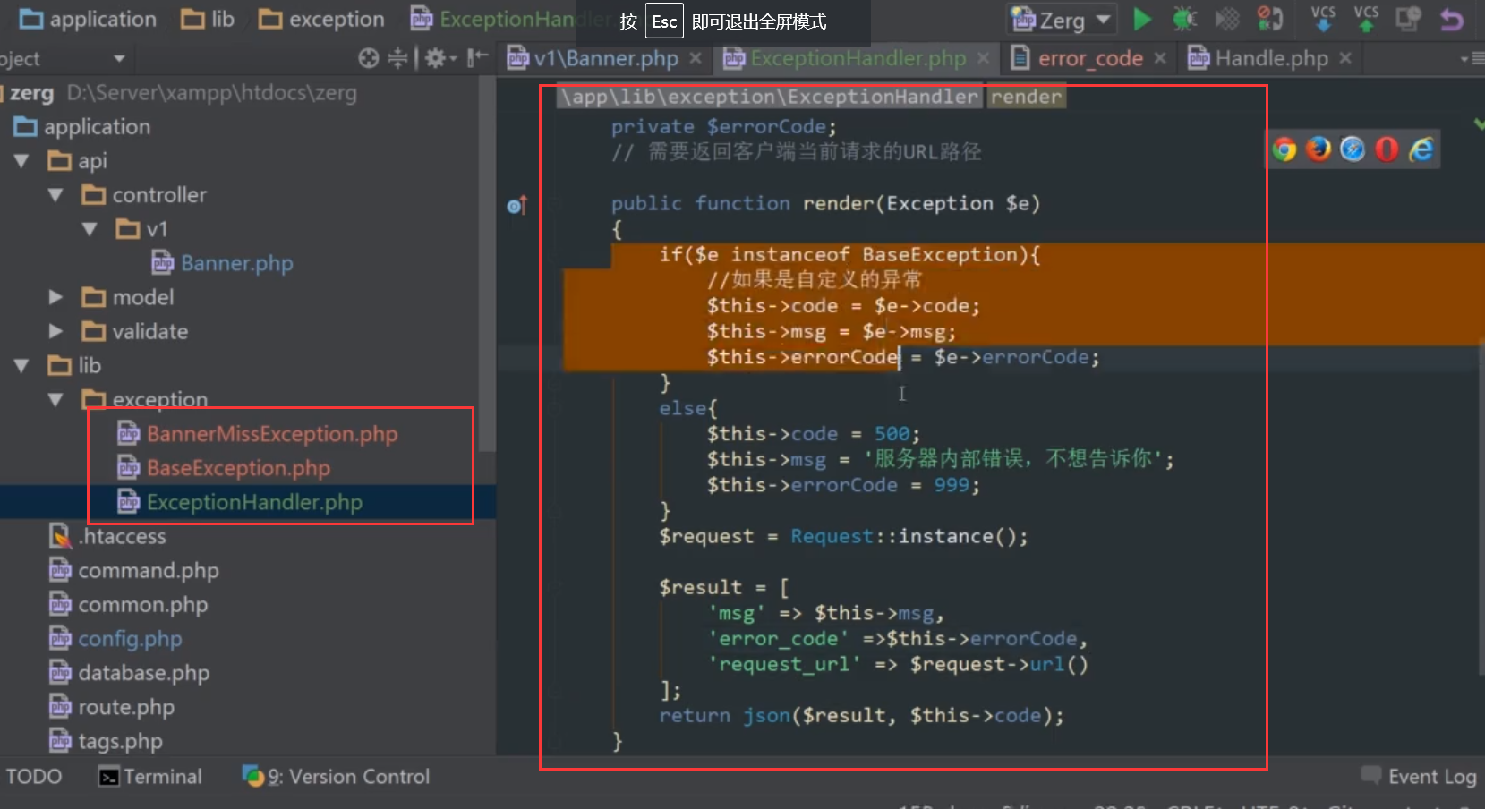Viewport: 1485px width, 809px height.
Task: Collapse the api folder
Action: pos(21,161)
